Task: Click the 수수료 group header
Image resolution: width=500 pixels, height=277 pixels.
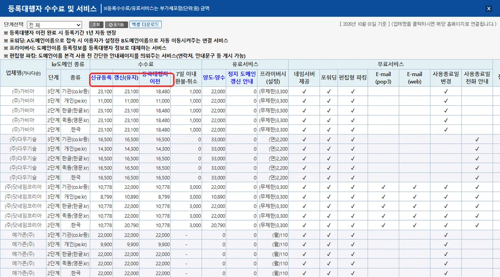Action: (x=146, y=64)
